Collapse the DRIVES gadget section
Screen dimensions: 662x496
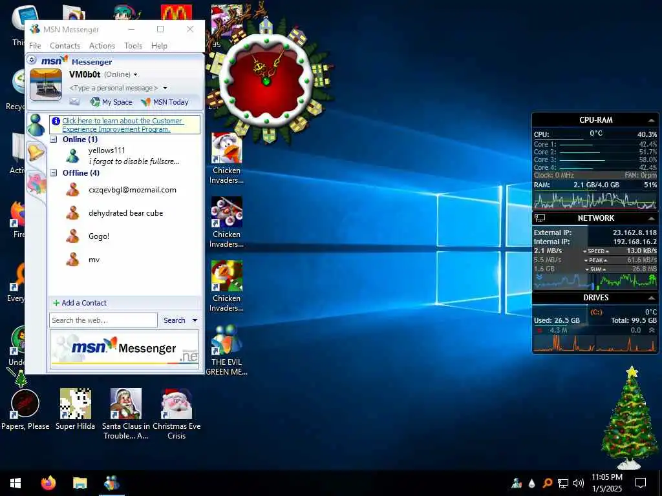652,298
